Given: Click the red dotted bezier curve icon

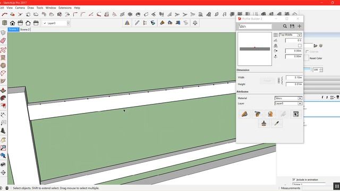Looking at the screenshot, I should pyautogui.click(x=4, y=14).
